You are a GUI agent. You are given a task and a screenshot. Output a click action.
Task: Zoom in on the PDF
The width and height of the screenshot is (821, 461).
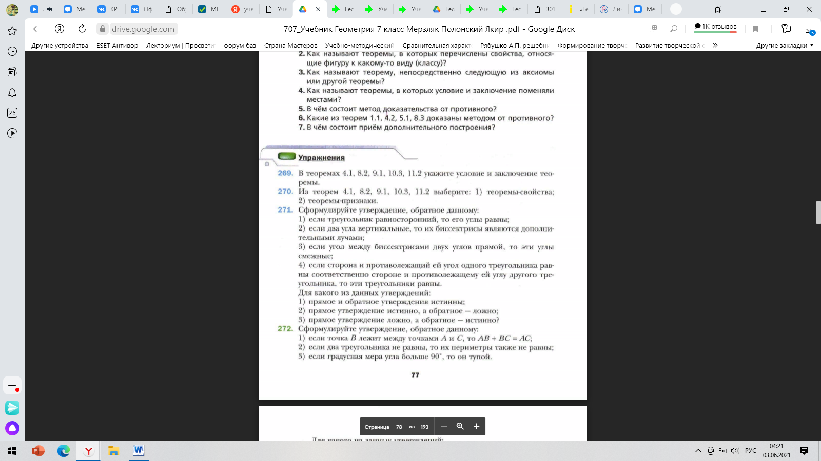[x=476, y=426]
